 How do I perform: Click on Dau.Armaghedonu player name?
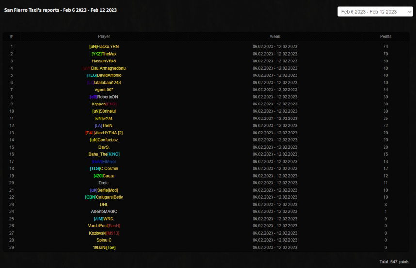(x=104, y=68)
